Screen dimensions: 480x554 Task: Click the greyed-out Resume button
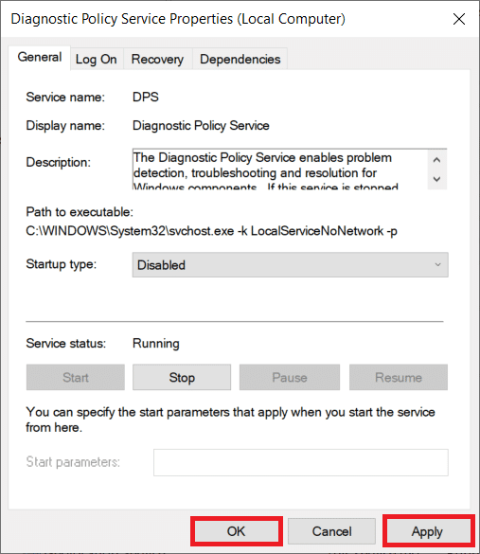coord(398,377)
